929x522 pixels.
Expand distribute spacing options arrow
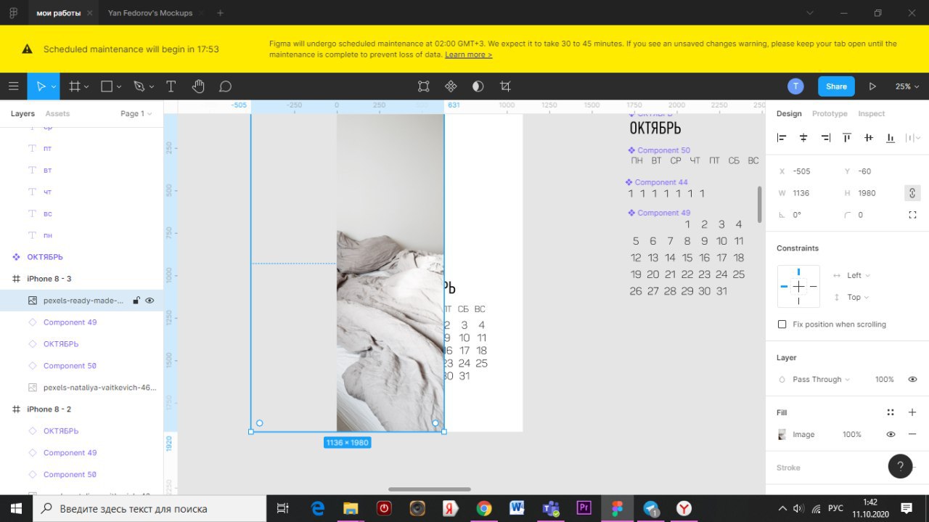(x=919, y=138)
